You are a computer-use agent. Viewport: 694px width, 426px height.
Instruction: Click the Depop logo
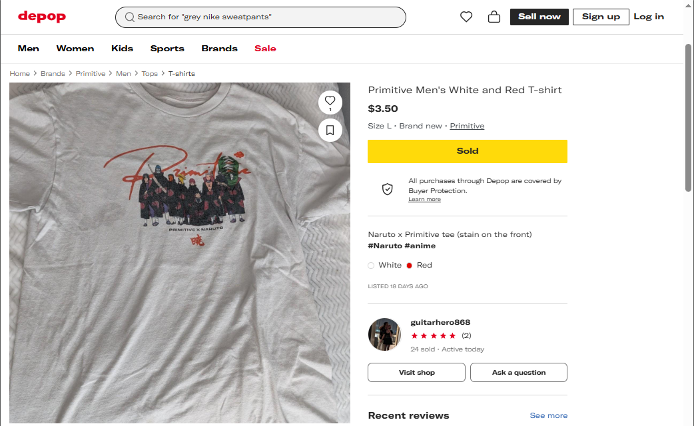(x=41, y=17)
